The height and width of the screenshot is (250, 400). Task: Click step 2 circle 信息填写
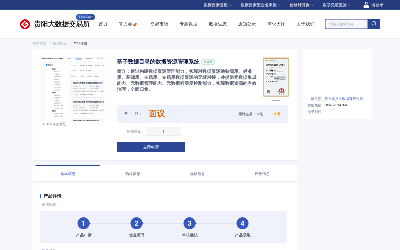coord(136,223)
